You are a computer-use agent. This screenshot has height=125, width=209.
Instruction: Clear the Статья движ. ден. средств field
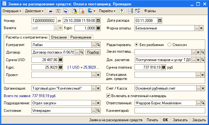pos(203,75)
